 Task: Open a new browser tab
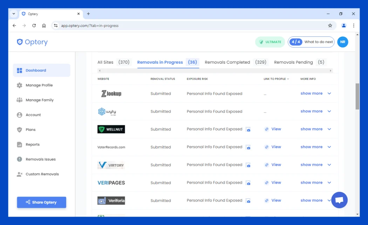[x=88, y=14]
